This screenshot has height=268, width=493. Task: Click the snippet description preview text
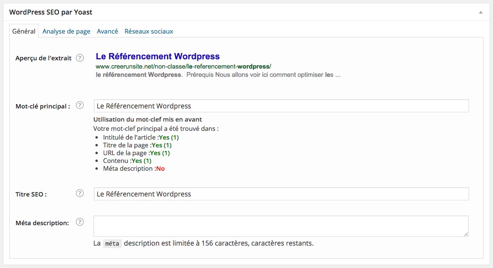218,75
